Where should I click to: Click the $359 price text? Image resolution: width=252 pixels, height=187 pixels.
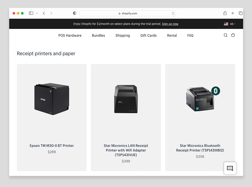[200, 157]
